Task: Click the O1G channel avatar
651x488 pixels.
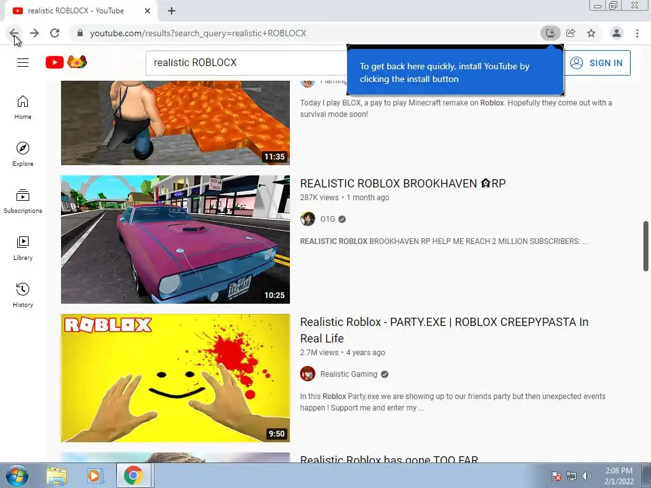Action: point(308,219)
